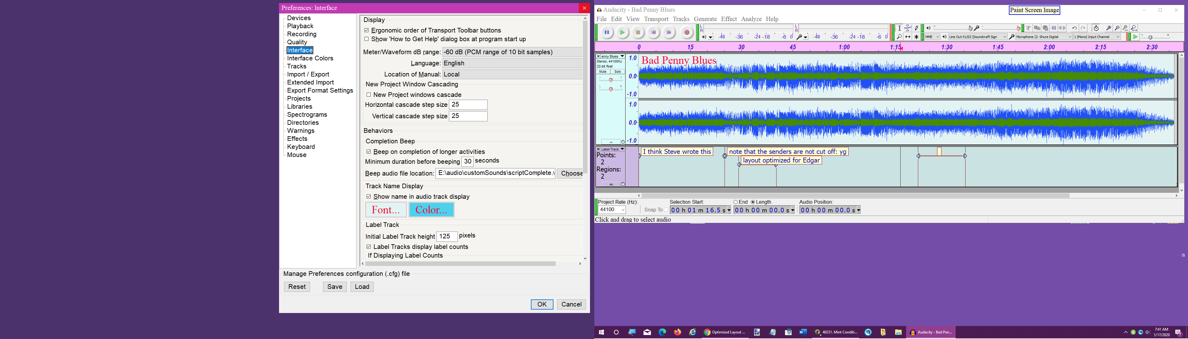Image resolution: width=1188 pixels, height=339 pixels.
Task: Click the Save cfg button
Action: [x=335, y=287]
